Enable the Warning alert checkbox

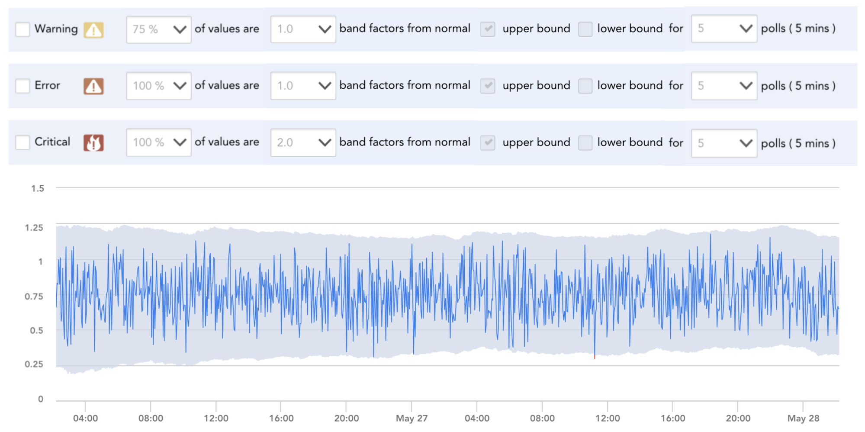pyautogui.click(x=23, y=29)
